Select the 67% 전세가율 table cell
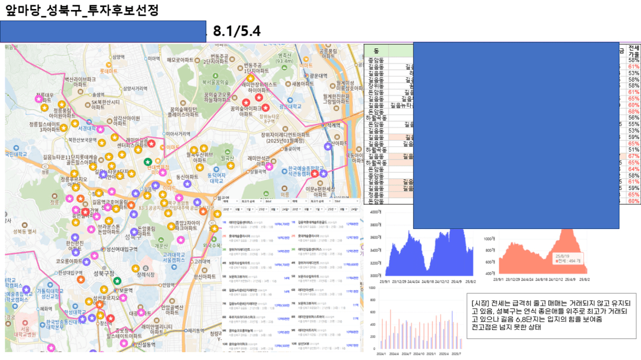The height and width of the screenshot is (360, 641). (634, 156)
